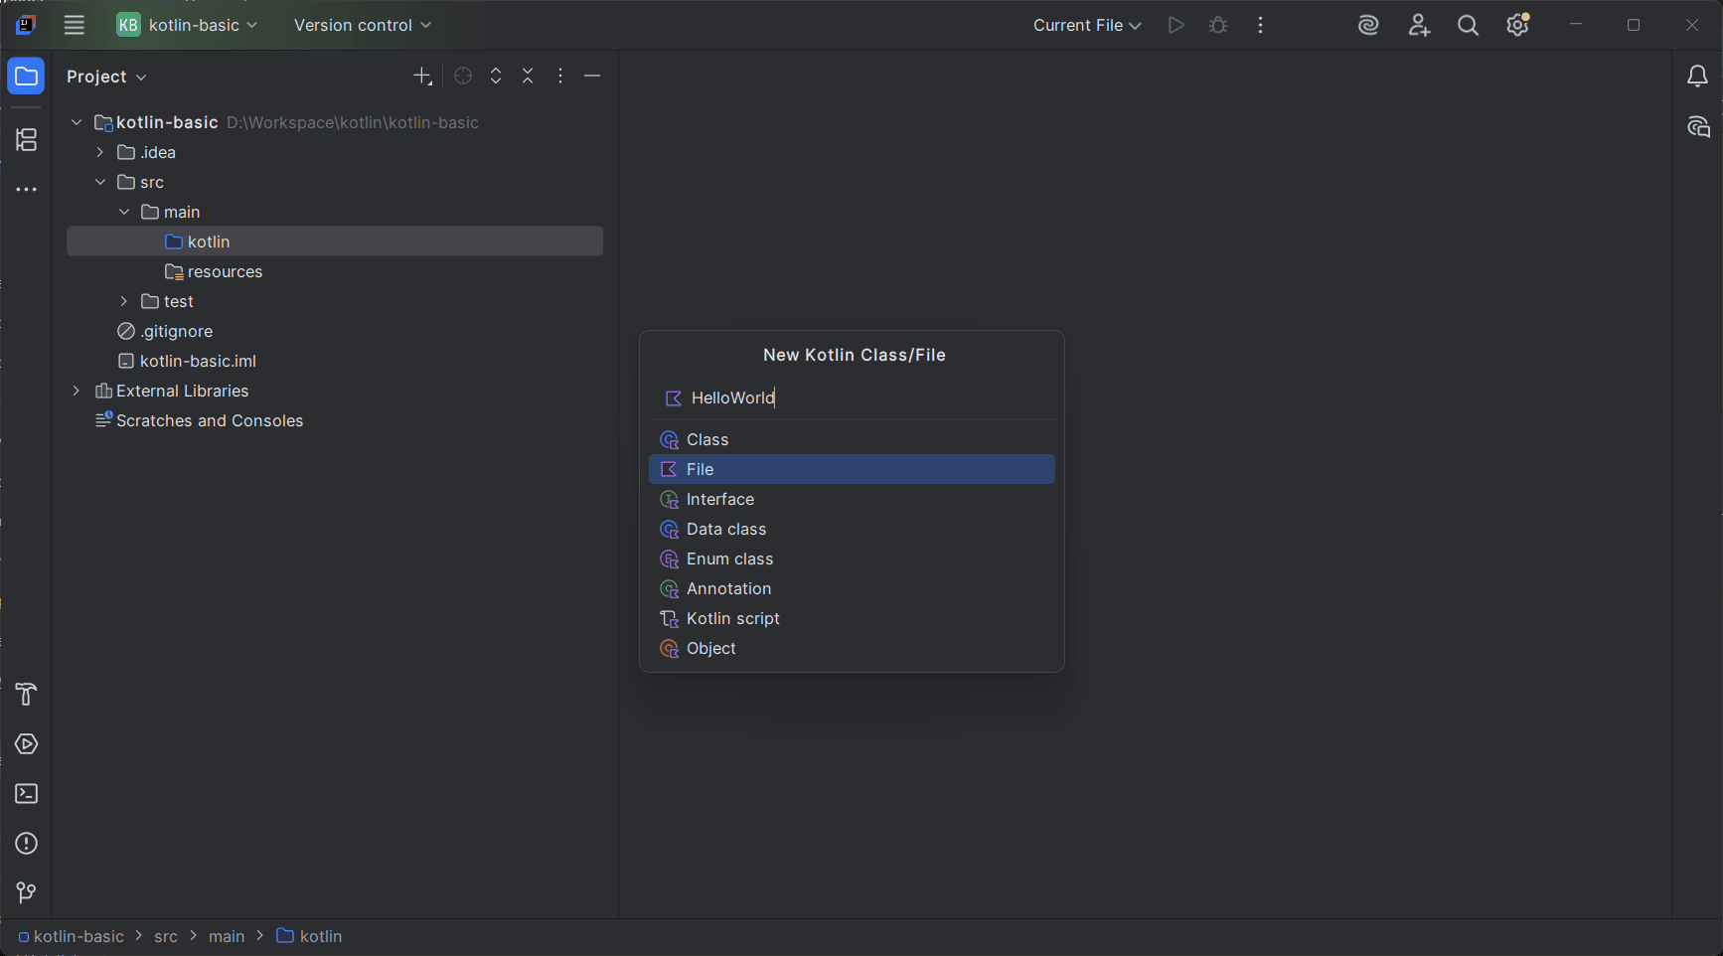Open the Git tool window
The image size is (1723, 956).
25,892
